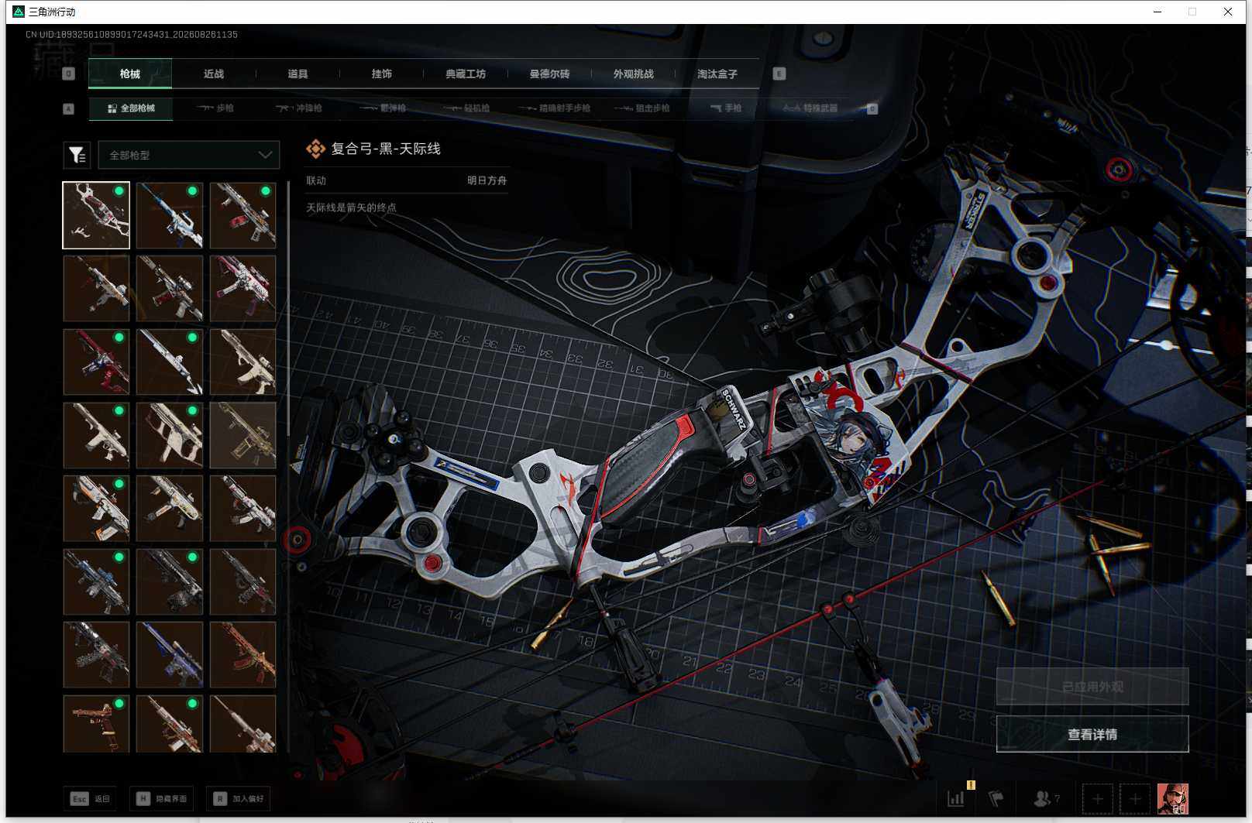
Task: Open the 淘汰盒子 tab
Action: 717,74
